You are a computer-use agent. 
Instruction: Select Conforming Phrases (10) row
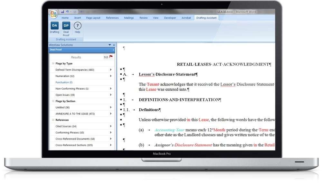click(82, 133)
